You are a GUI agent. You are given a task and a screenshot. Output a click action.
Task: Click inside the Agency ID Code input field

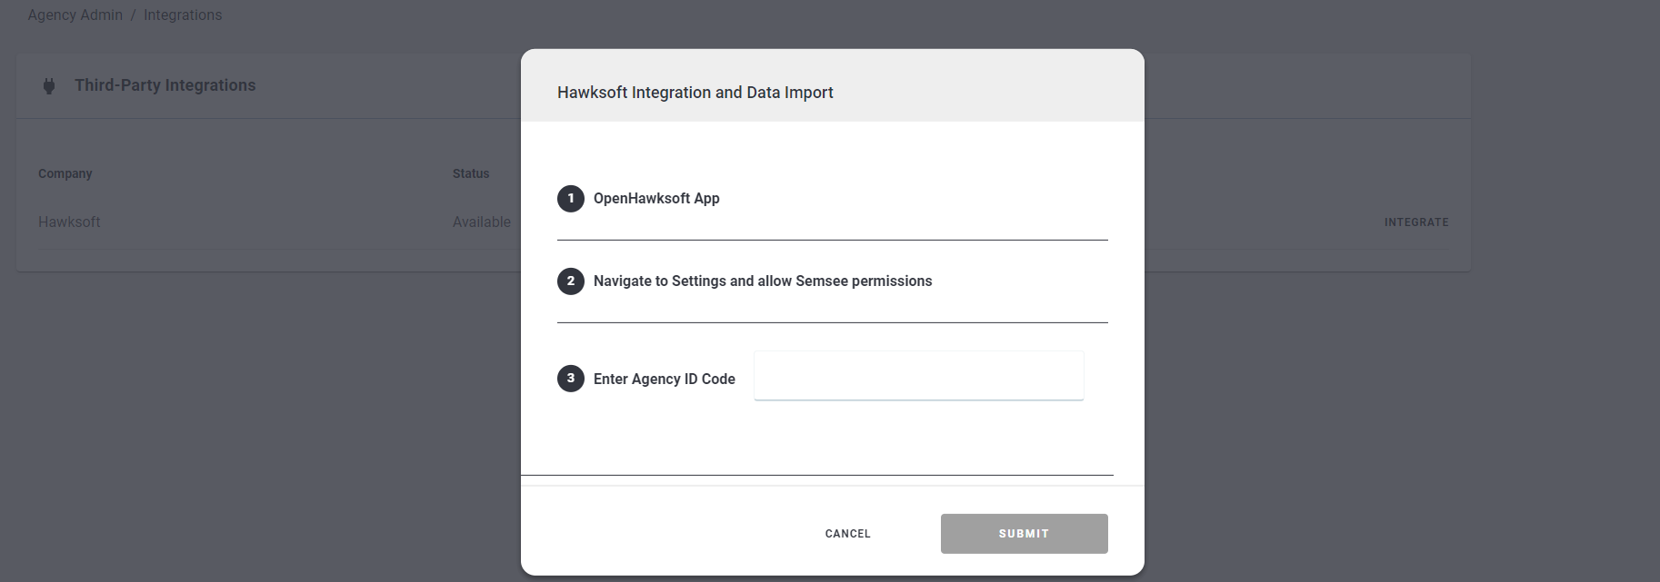(917, 375)
